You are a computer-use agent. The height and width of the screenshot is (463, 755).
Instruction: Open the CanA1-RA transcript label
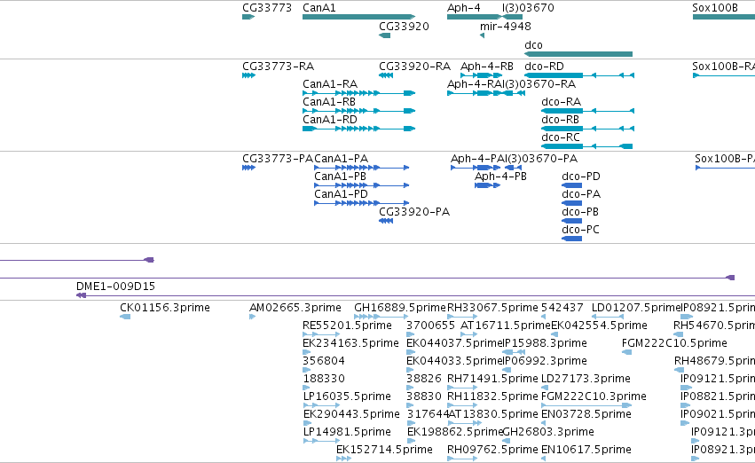pos(330,83)
